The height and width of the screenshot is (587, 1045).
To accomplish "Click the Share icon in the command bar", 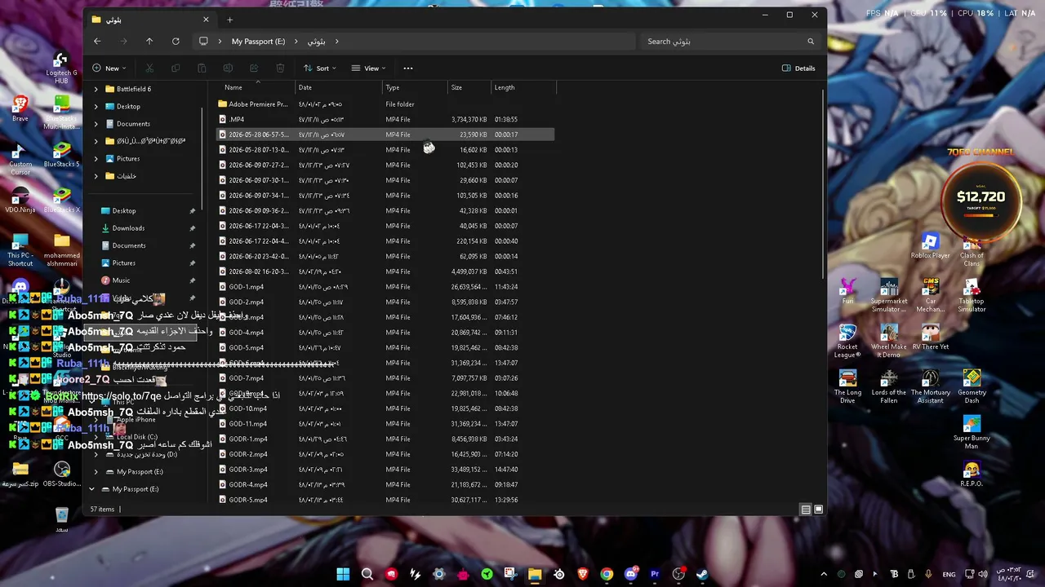I will click(254, 68).
